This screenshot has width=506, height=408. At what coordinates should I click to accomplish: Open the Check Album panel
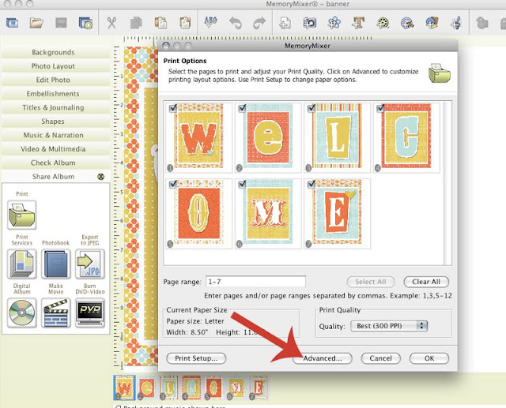pyautogui.click(x=55, y=163)
